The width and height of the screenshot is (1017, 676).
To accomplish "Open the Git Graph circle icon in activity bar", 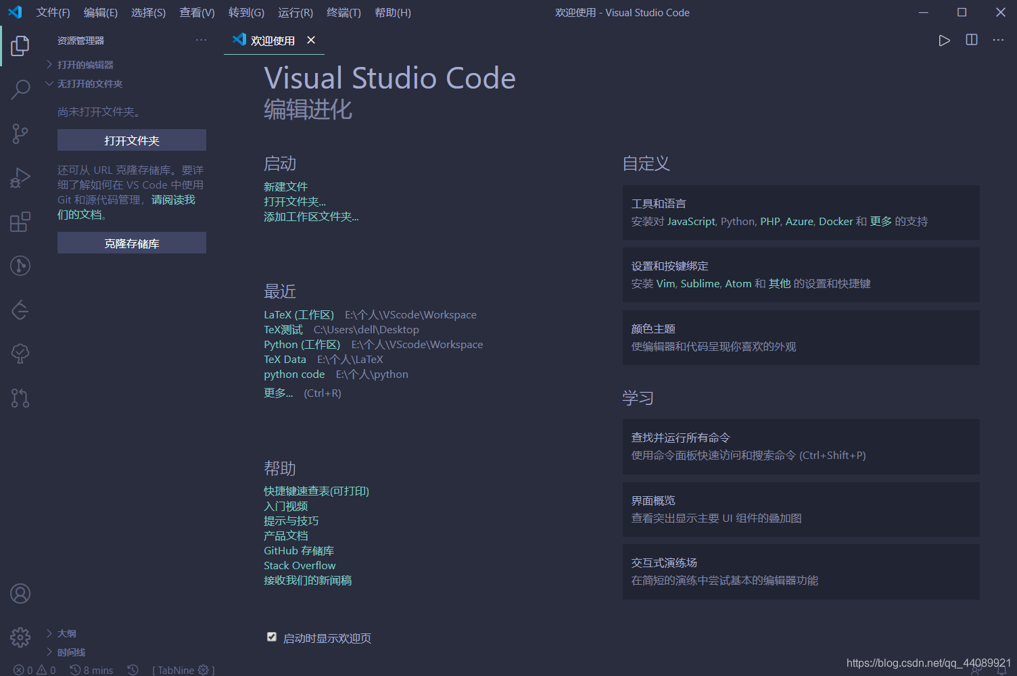I will coord(20,266).
